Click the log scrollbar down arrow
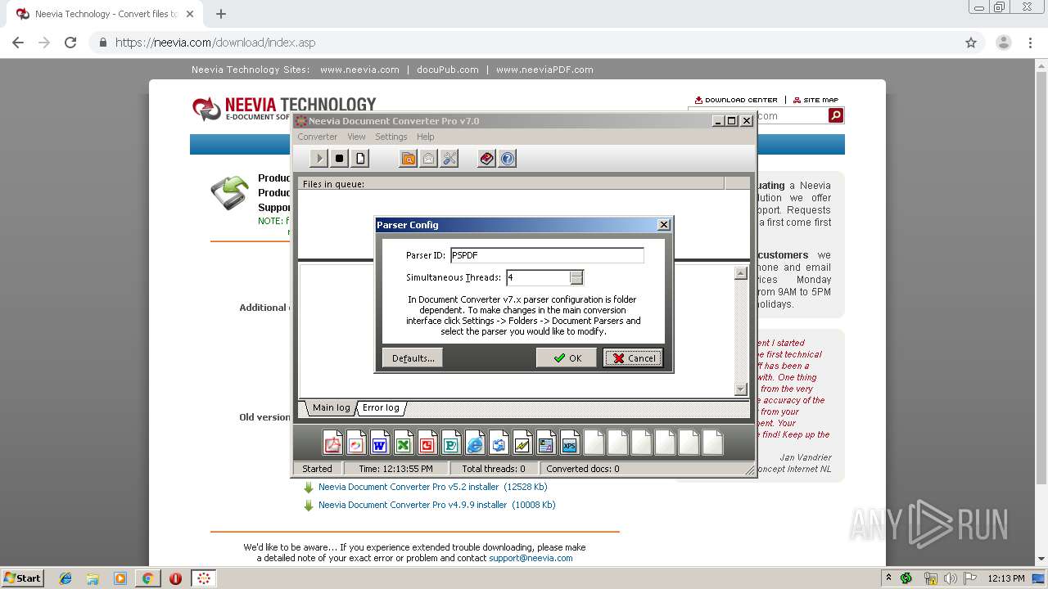 point(741,389)
